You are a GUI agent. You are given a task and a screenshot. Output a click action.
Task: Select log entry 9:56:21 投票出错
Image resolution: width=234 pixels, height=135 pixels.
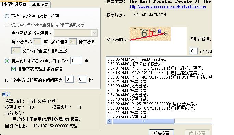128,82
